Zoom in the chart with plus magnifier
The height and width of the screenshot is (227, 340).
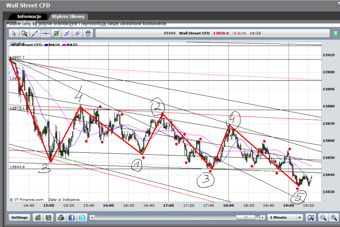coord(334,218)
